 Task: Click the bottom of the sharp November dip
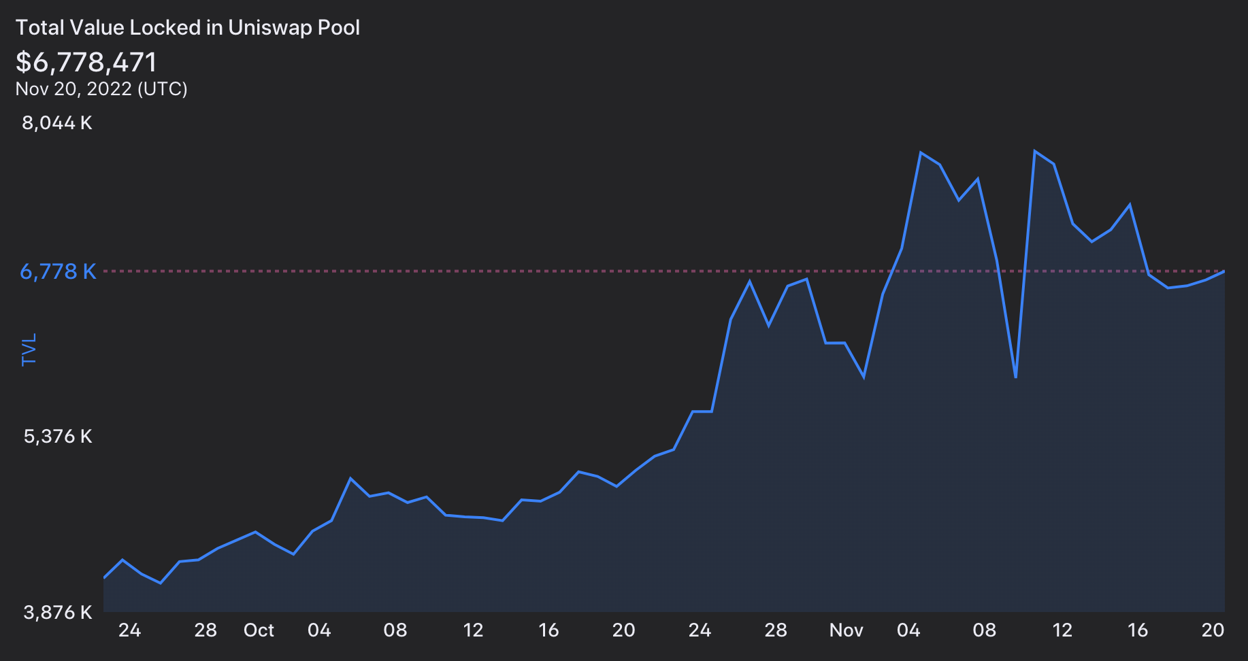click(x=1015, y=377)
